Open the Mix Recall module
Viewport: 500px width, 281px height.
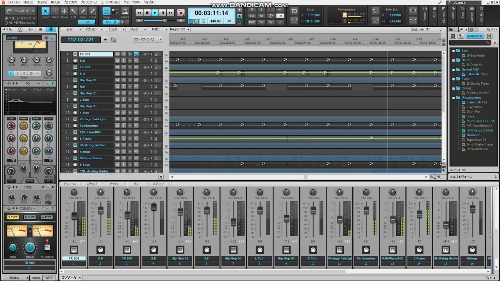[481, 14]
